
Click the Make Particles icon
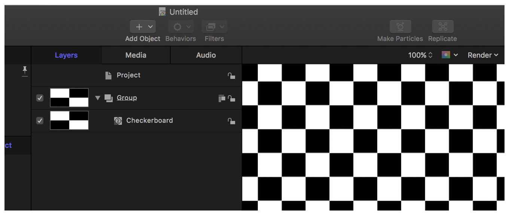point(400,27)
